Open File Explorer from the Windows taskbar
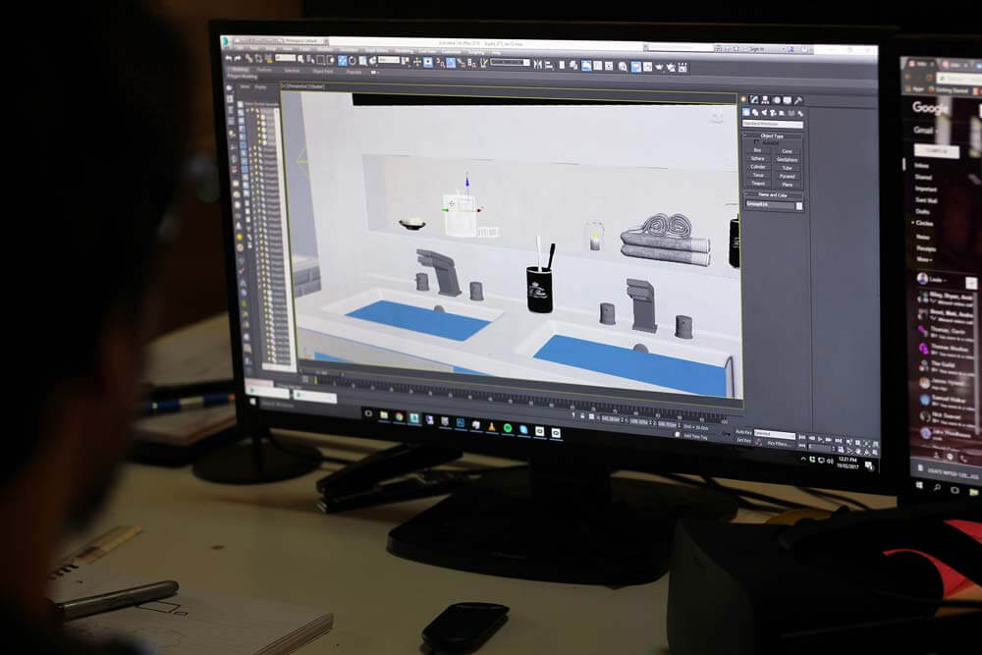The width and height of the screenshot is (982, 655). tap(383, 415)
